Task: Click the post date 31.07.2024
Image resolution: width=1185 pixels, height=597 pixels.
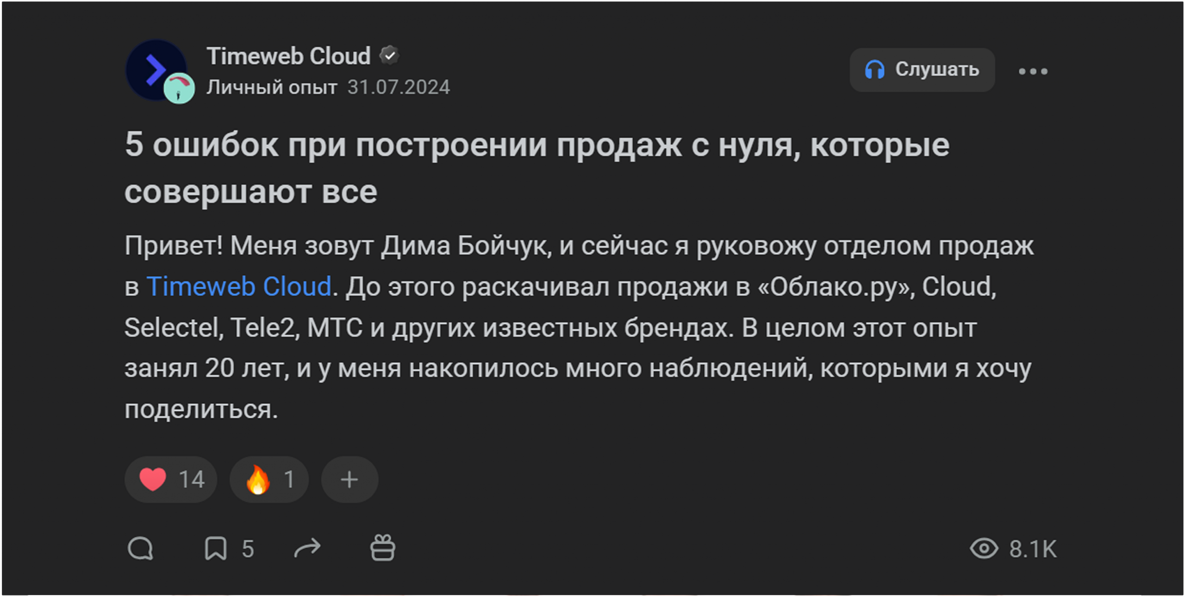Action: click(399, 87)
